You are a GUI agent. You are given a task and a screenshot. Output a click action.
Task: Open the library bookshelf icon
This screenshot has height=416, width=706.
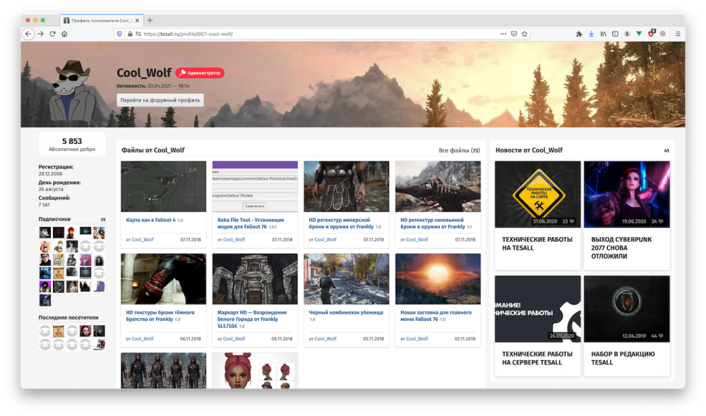(x=604, y=34)
